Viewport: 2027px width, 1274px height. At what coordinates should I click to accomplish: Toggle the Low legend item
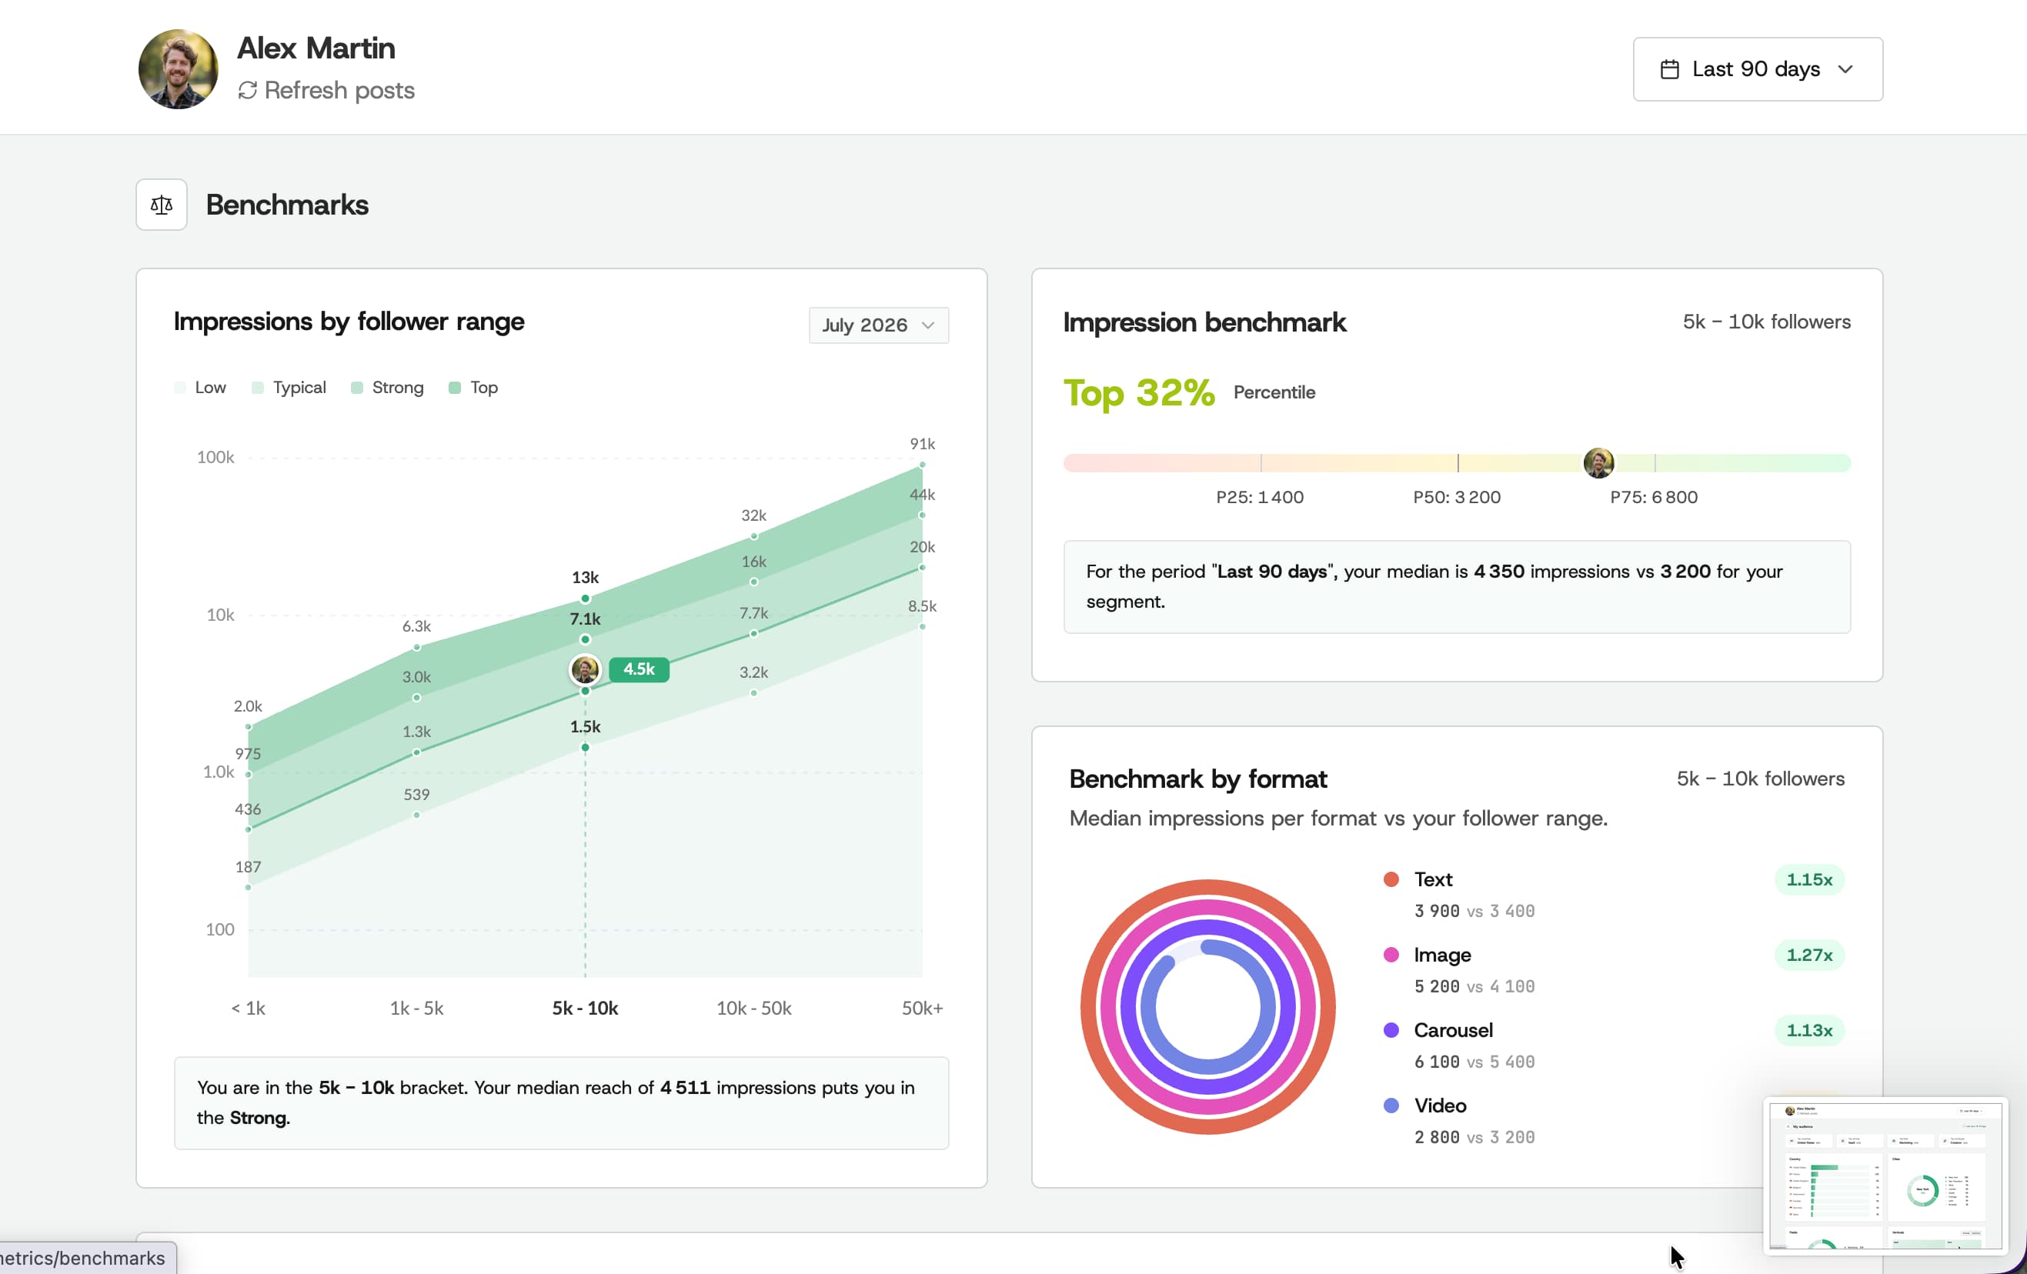click(x=200, y=387)
